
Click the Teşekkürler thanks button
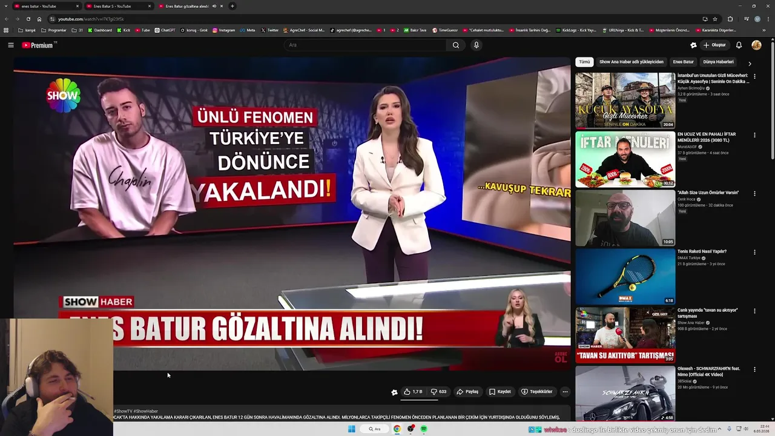[x=537, y=392]
